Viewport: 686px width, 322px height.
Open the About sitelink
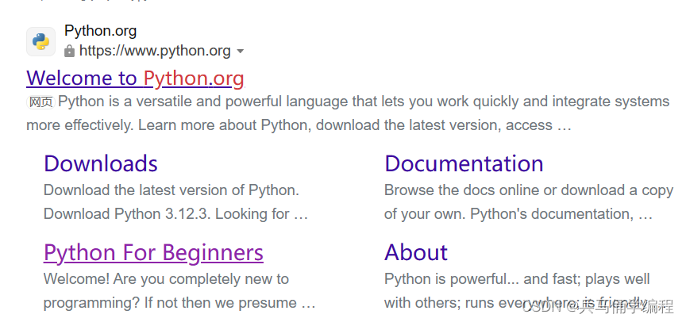(416, 252)
